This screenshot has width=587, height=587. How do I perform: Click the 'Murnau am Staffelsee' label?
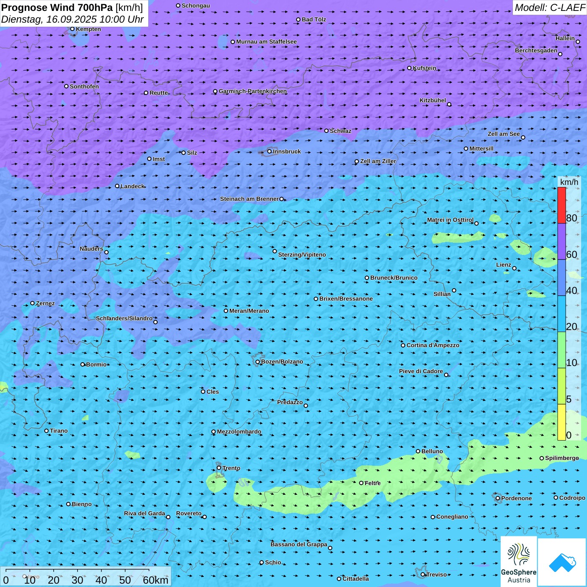click(266, 42)
